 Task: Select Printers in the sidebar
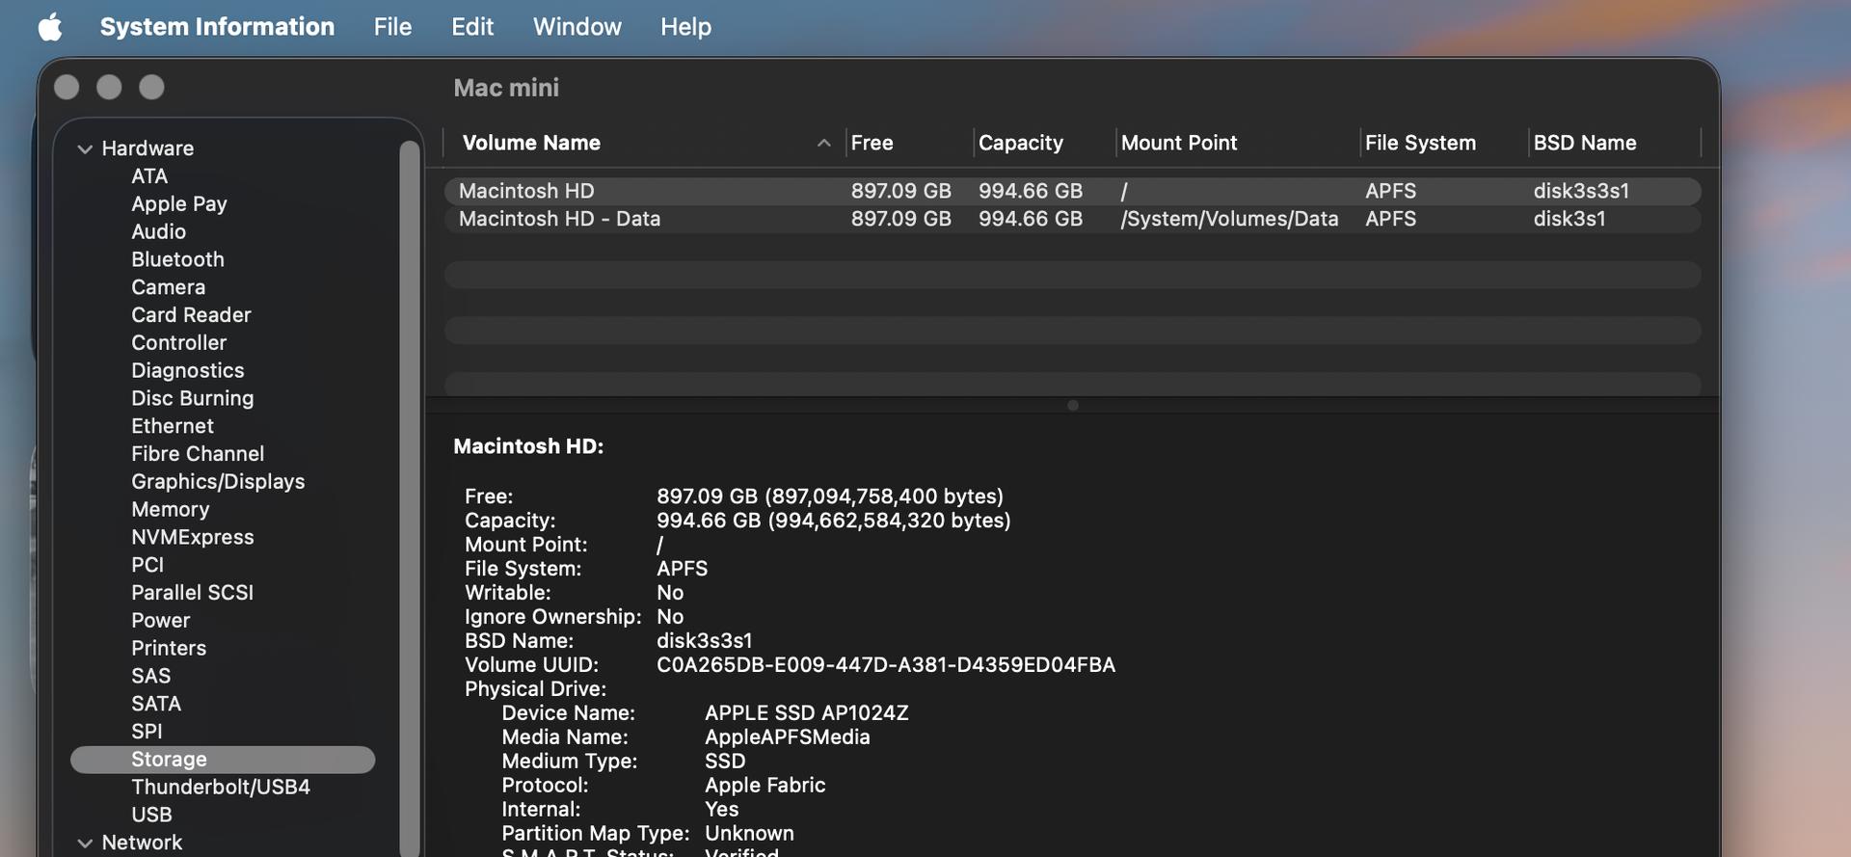point(169,649)
